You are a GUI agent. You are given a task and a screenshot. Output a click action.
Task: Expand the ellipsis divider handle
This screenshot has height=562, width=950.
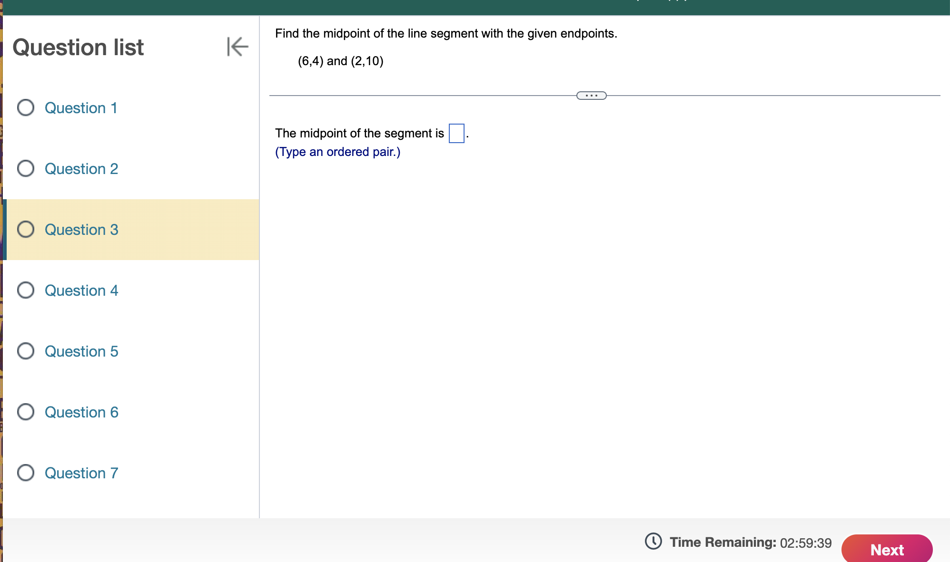[x=591, y=96]
